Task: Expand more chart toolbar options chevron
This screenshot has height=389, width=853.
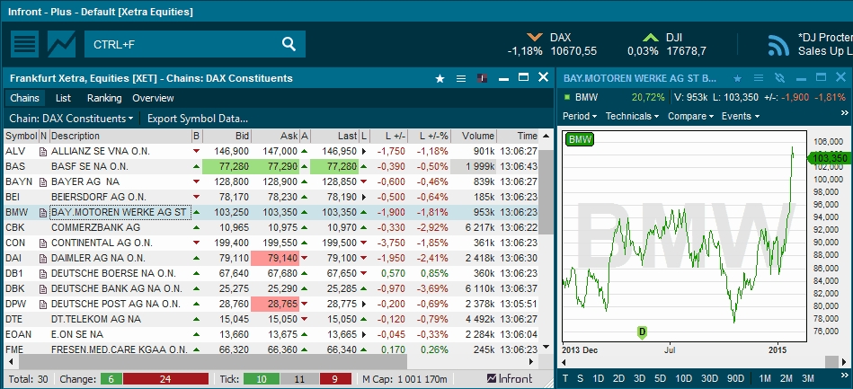Action: [844, 113]
